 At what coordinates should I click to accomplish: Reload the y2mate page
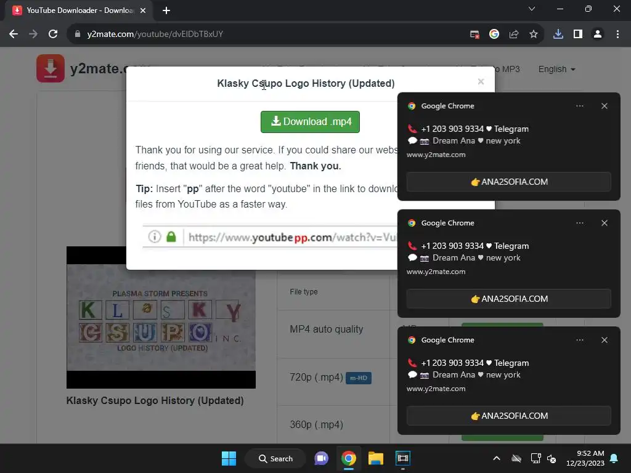pyautogui.click(x=53, y=34)
